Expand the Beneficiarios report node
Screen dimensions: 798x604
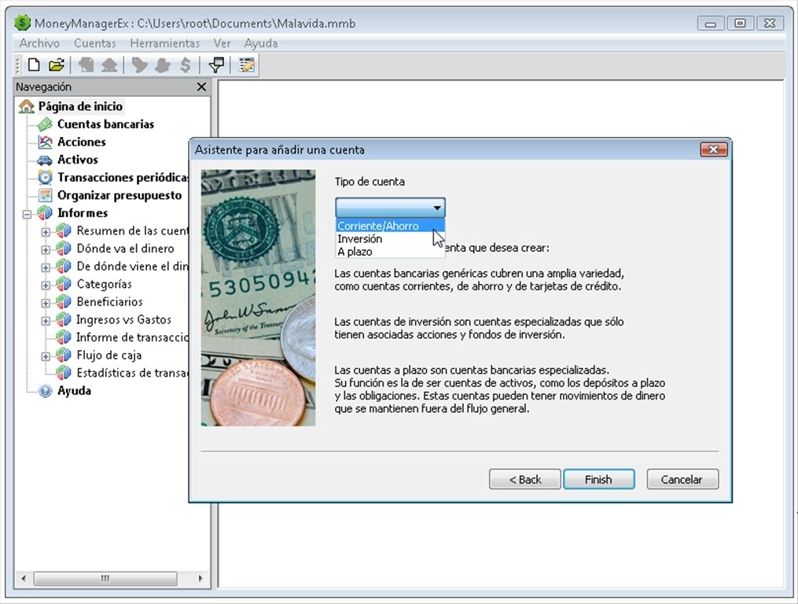(x=46, y=303)
